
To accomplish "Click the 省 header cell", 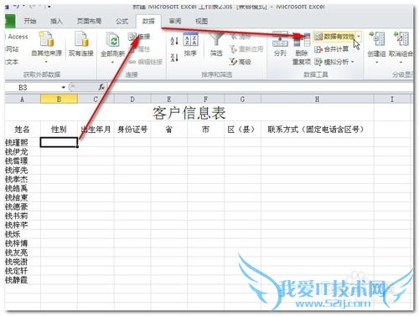I will (x=169, y=130).
